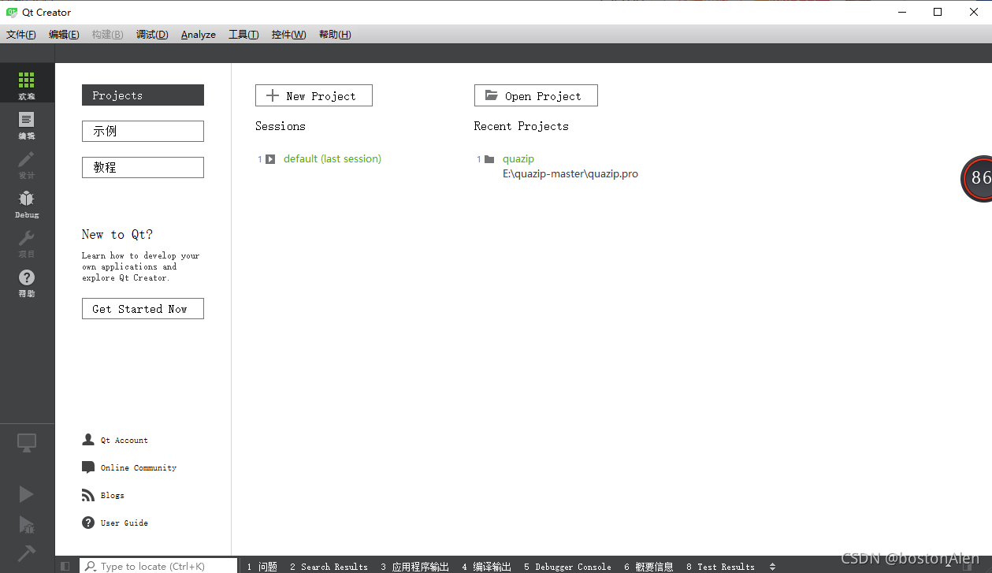Open the 工具(T) menu
The width and height of the screenshot is (992, 573).
click(243, 35)
